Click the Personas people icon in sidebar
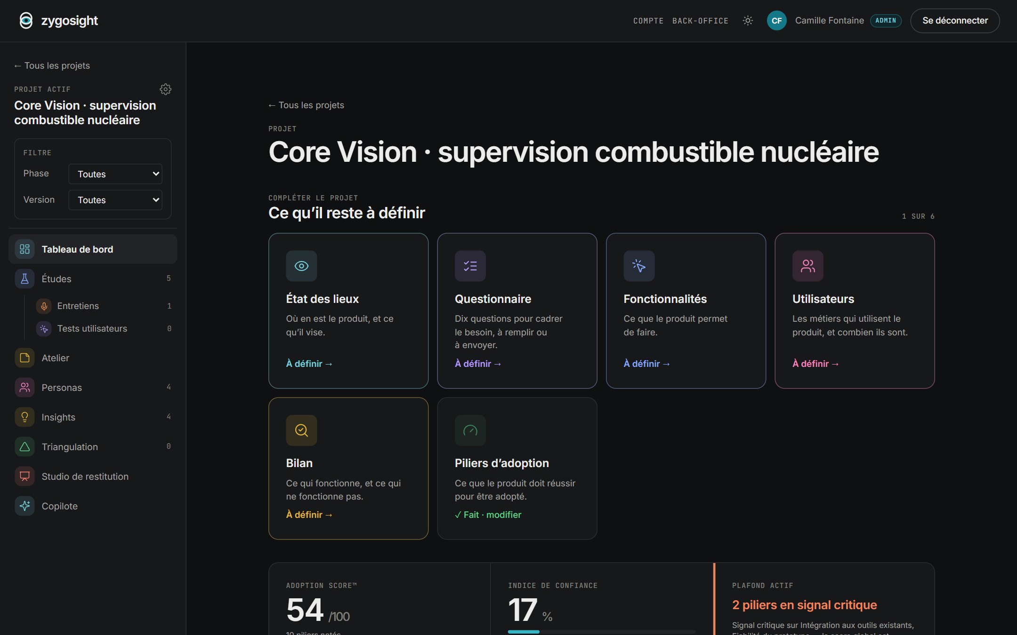The image size is (1017, 635). click(x=25, y=388)
